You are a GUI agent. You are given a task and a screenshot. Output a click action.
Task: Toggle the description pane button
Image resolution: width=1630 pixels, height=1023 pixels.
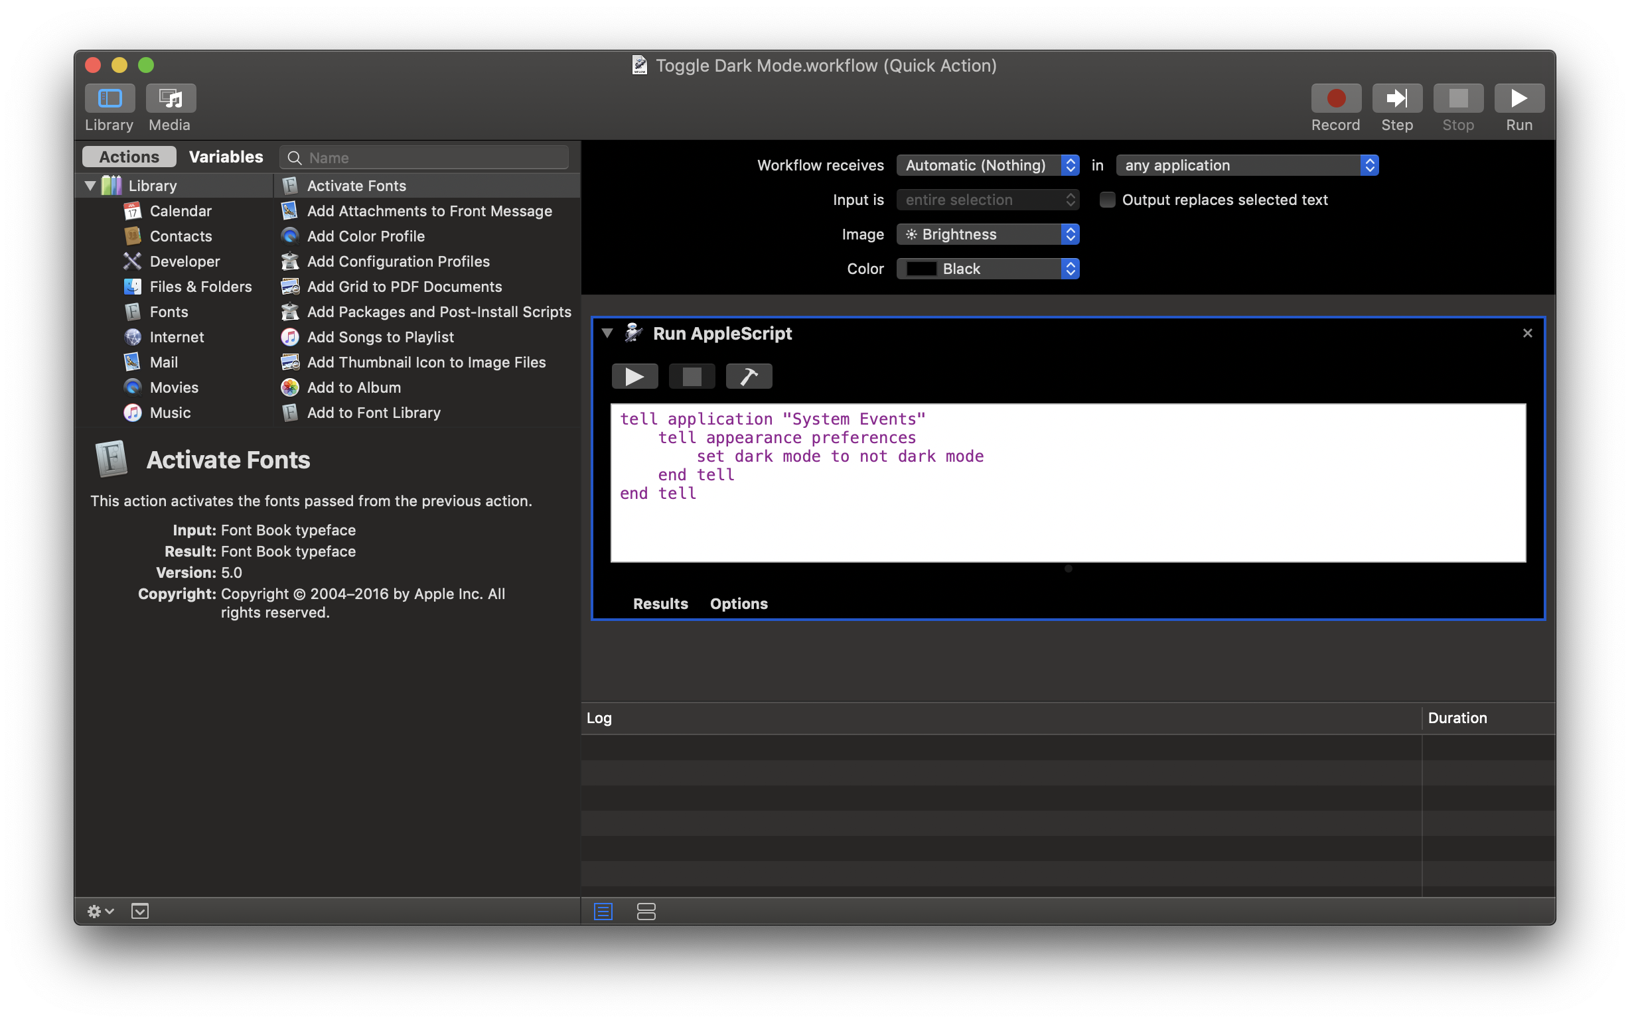click(140, 912)
